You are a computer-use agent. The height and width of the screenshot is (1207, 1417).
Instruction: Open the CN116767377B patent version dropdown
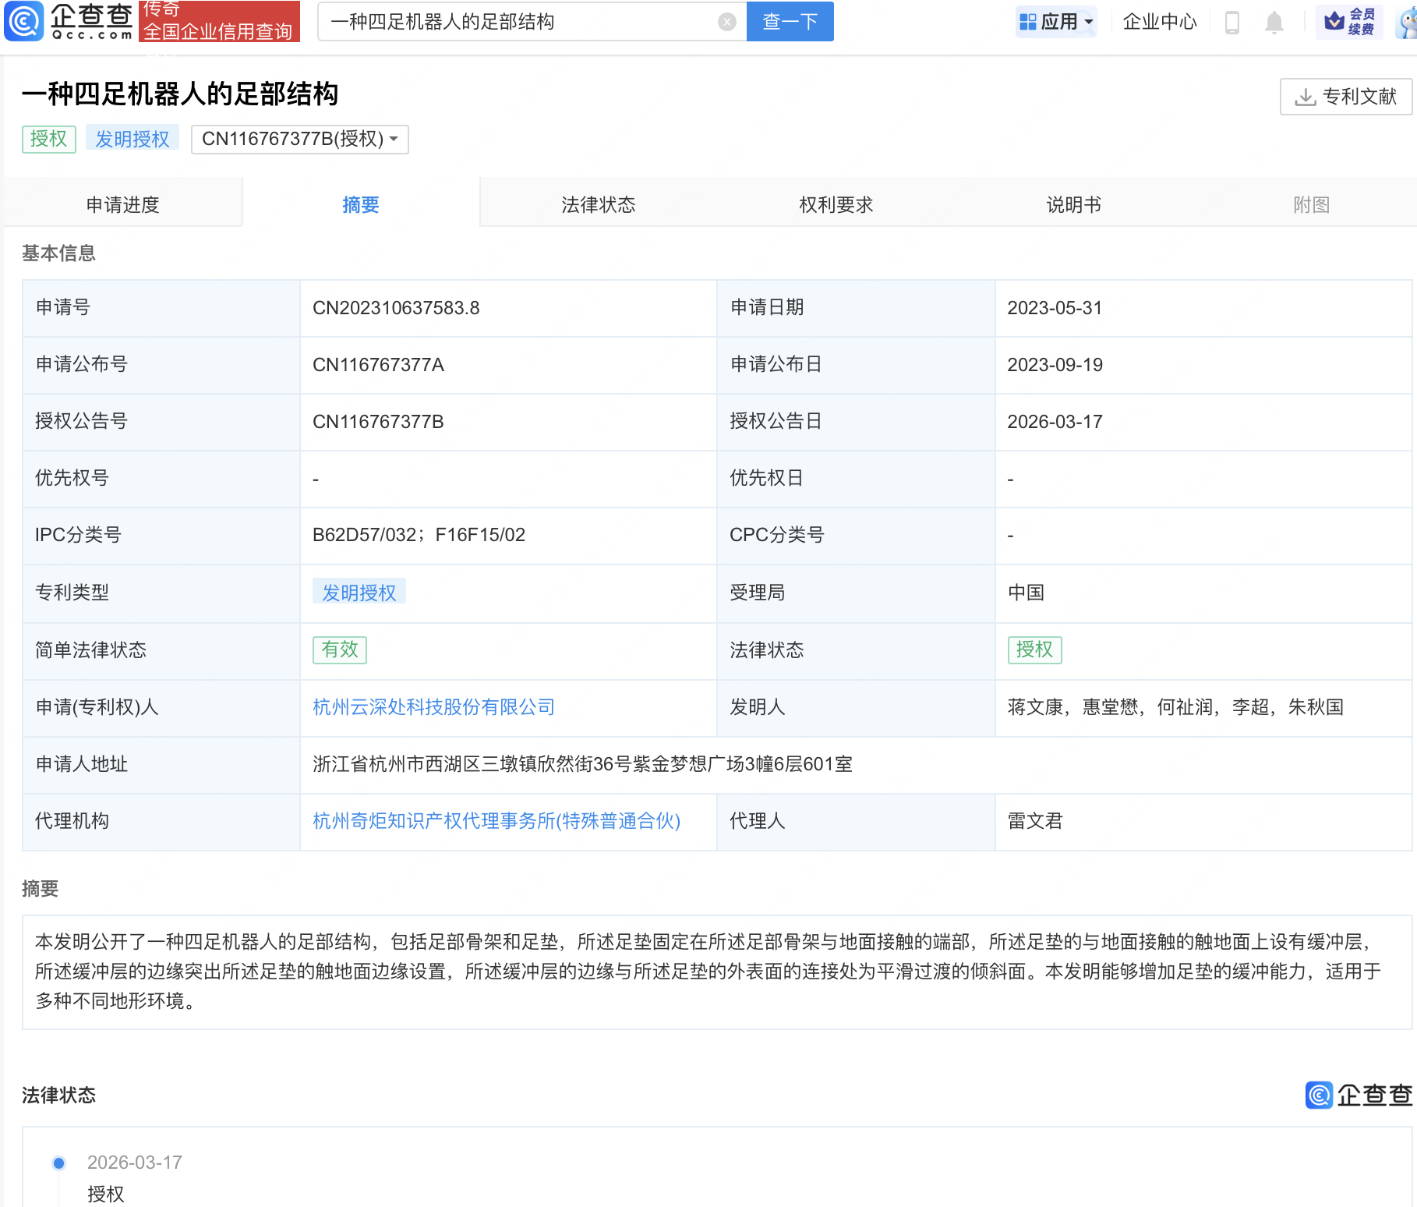coord(300,140)
